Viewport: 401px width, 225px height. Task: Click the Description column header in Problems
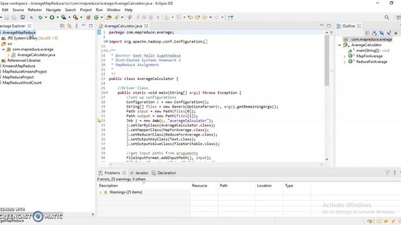point(143,186)
